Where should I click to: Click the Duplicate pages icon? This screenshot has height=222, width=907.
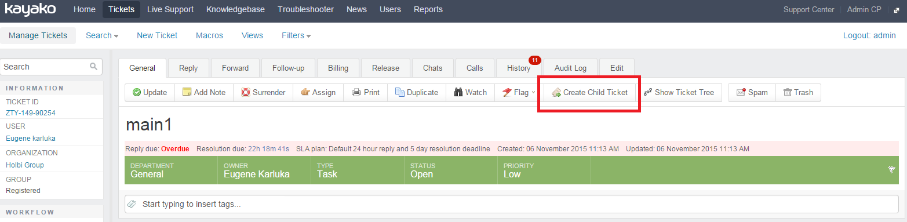tap(399, 92)
